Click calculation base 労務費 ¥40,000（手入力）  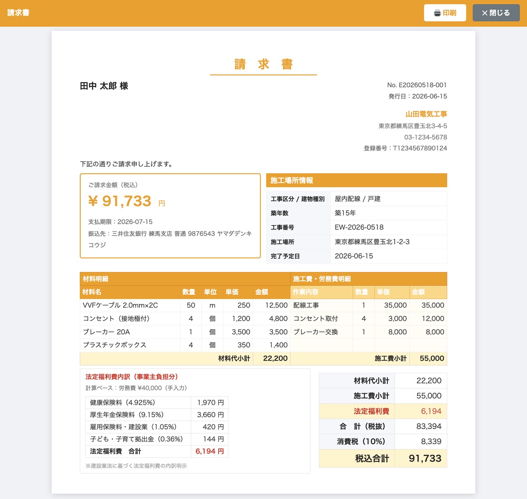click(153, 388)
